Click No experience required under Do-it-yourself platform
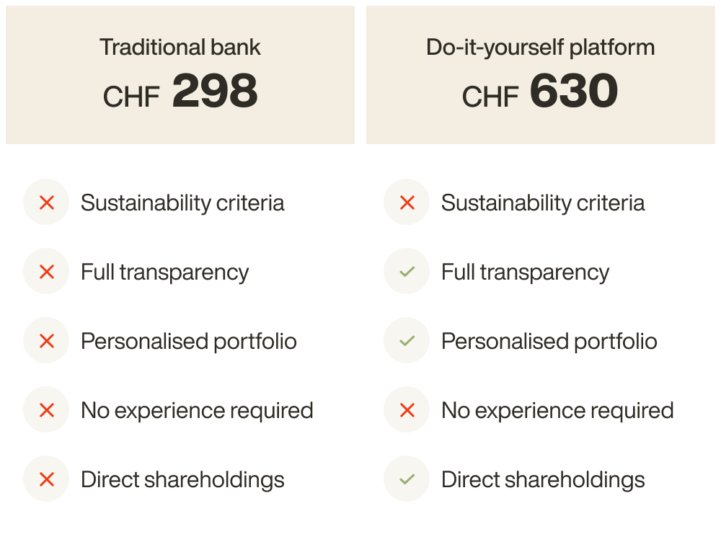 tap(557, 411)
